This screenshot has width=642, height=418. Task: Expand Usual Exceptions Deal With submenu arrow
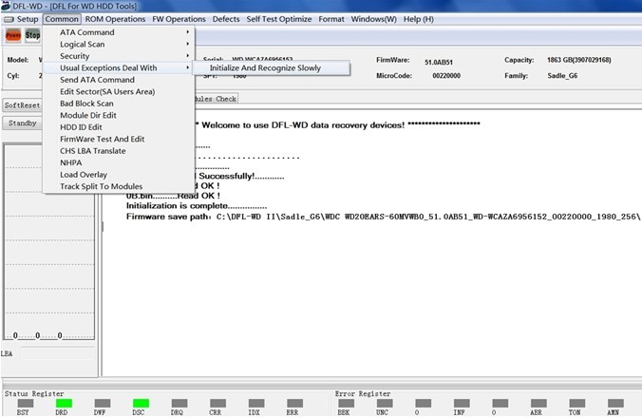pyautogui.click(x=187, y=67)
